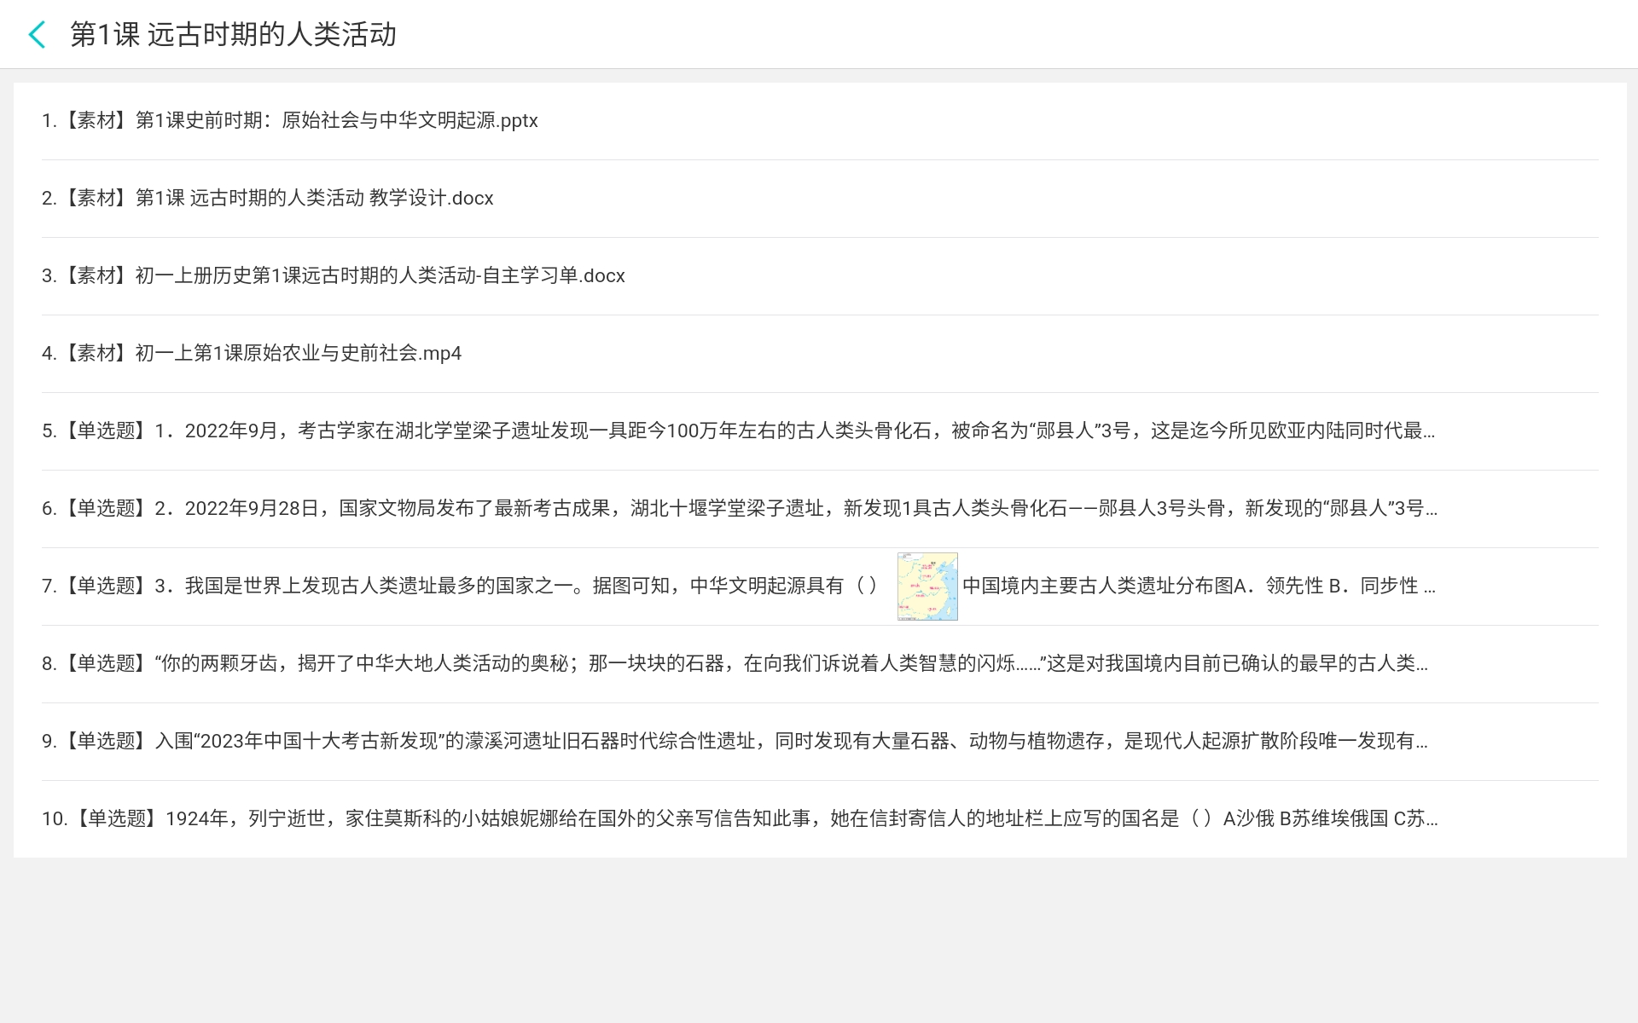Click the 【单选题】 tag of item 5
The height and width of the screenshot is (1023, 1638).
(106, 431)
